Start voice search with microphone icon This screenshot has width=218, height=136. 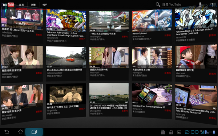(x=200, y=5)
